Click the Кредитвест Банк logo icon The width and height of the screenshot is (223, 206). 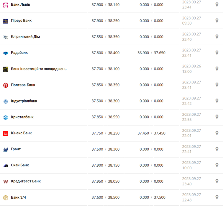coord(6,181)
